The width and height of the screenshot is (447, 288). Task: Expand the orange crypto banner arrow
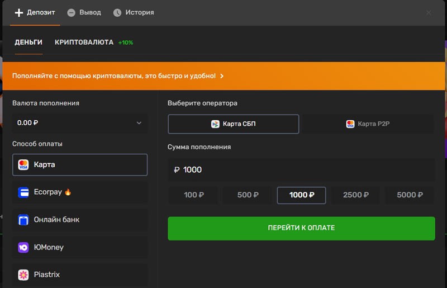pyautogui.click(x=222, y=76)
